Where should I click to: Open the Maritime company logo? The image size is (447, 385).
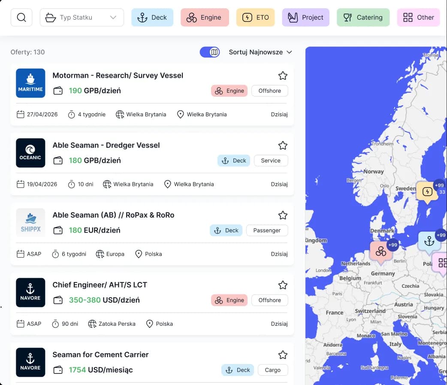tap(30, 83)
